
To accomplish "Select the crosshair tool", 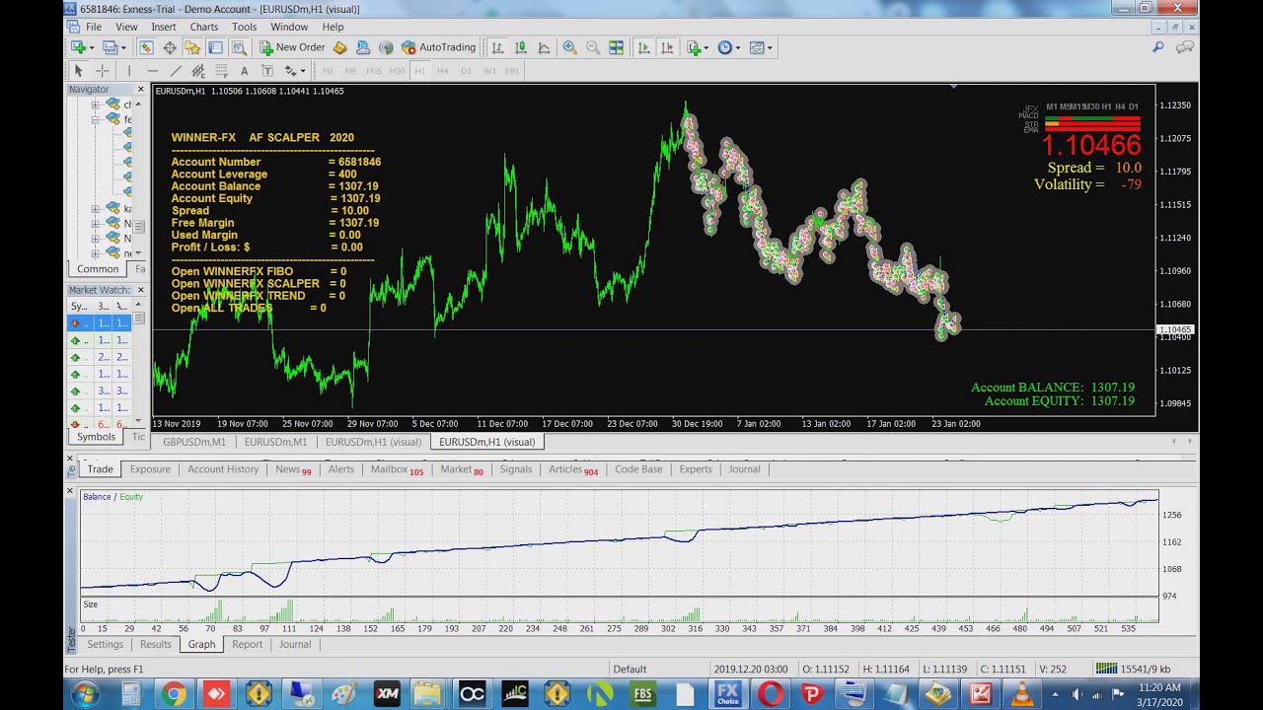I will [102, 71].
